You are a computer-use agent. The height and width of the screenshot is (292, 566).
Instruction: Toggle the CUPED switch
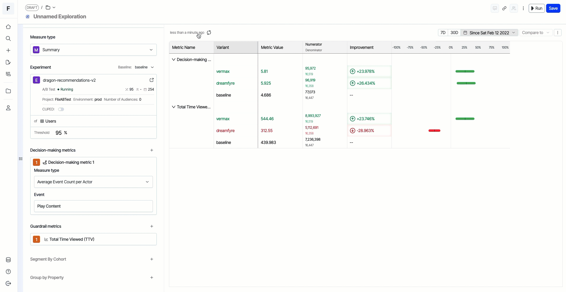pyautogui.click(x=61, y=109)
